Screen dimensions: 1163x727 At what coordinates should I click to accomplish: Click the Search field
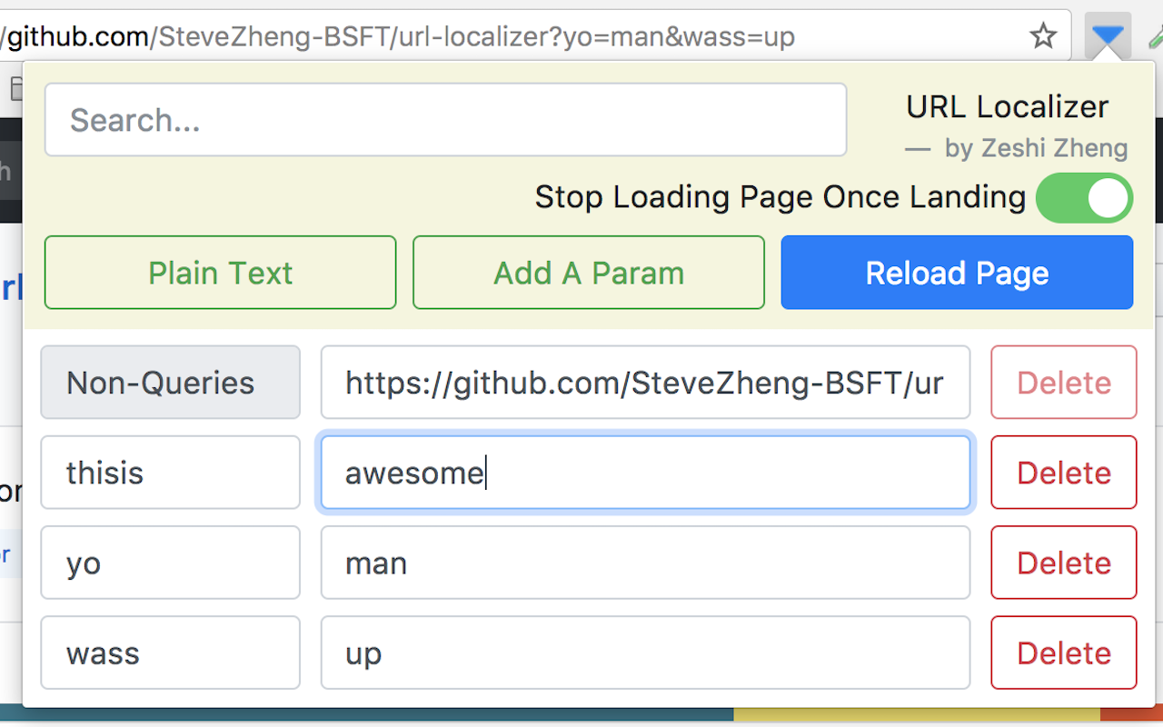(445, 119)
